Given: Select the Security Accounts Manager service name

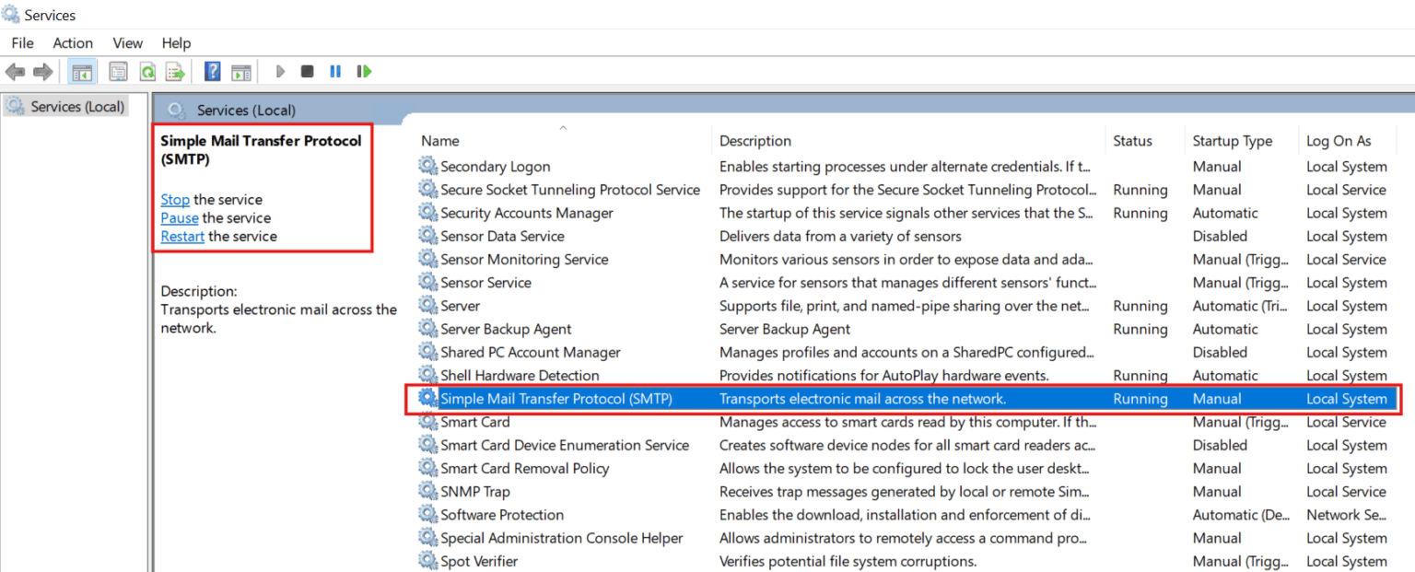Looking at the screenshot, I should click(x=527, y=213).
